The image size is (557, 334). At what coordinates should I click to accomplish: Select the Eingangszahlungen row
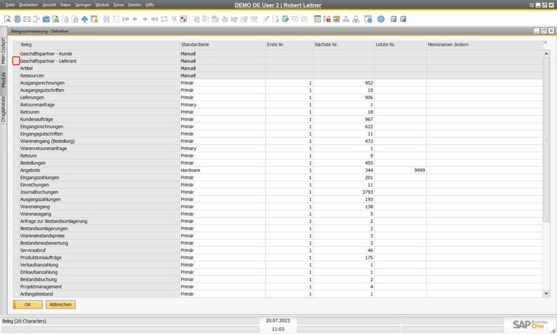[278, 178]
